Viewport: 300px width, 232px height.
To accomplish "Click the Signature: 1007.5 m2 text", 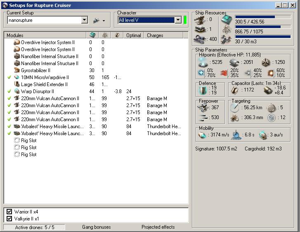I will click(x=216, y=149).
